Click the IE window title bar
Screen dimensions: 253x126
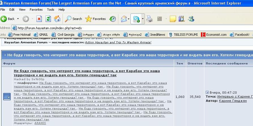(126, 3)
